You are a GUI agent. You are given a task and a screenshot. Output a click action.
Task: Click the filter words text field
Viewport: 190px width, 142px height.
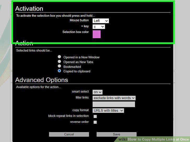[114, 104]
